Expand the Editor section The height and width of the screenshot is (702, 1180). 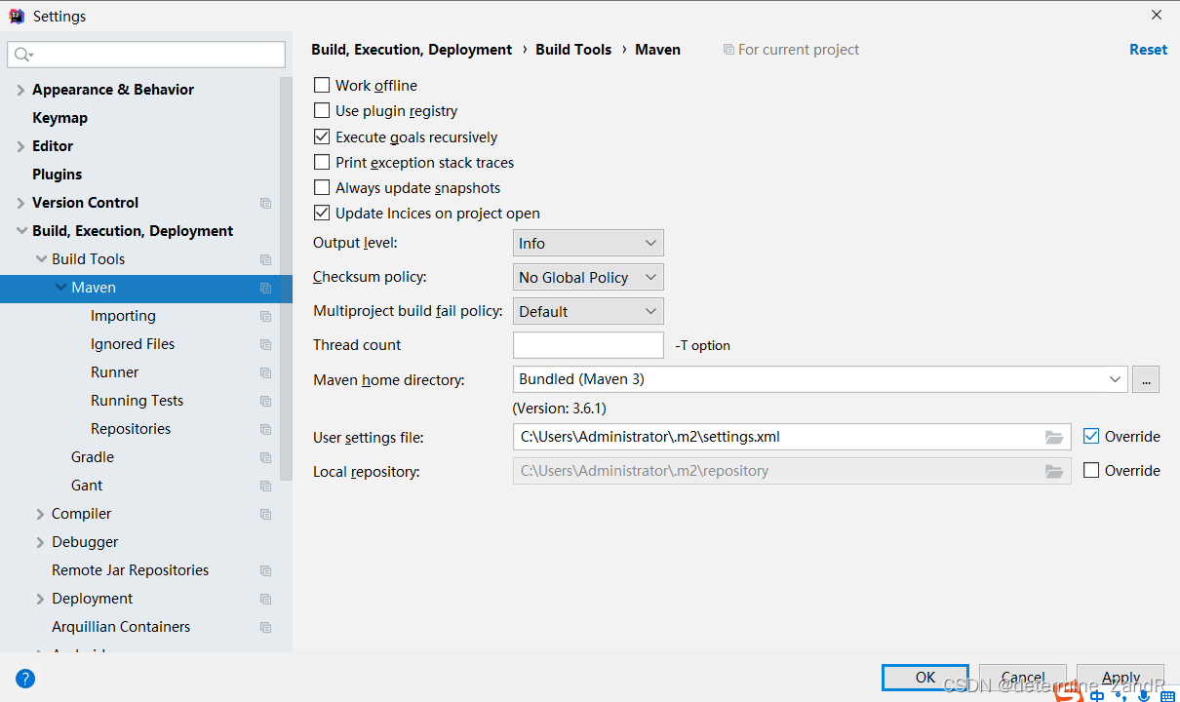[x=21, y=146]
